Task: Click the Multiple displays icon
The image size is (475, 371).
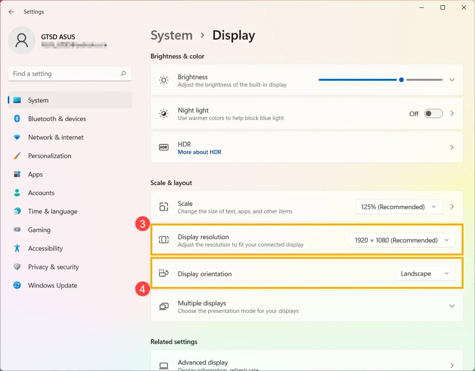Action: (x=164, y=306)
